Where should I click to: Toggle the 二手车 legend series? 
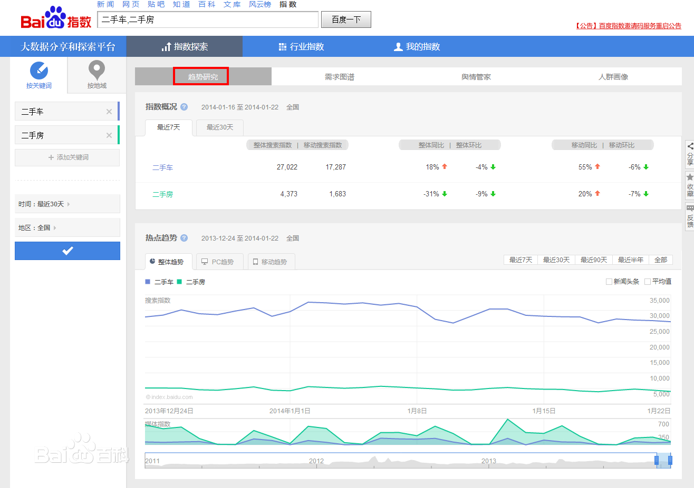159,282
